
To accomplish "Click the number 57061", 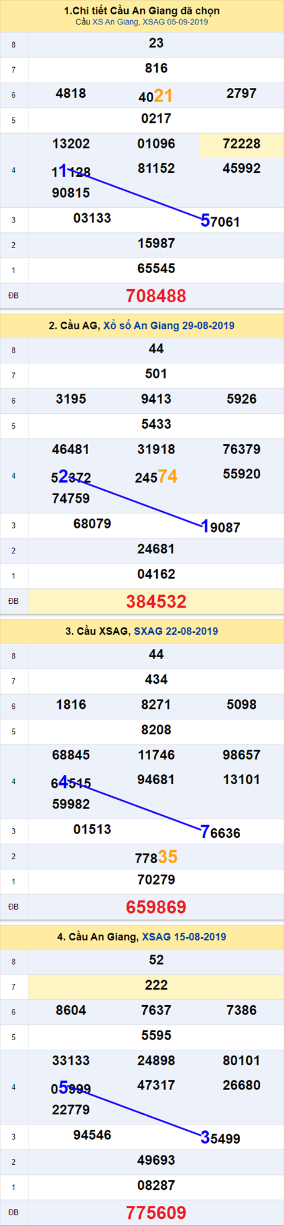I will point(220,221).
